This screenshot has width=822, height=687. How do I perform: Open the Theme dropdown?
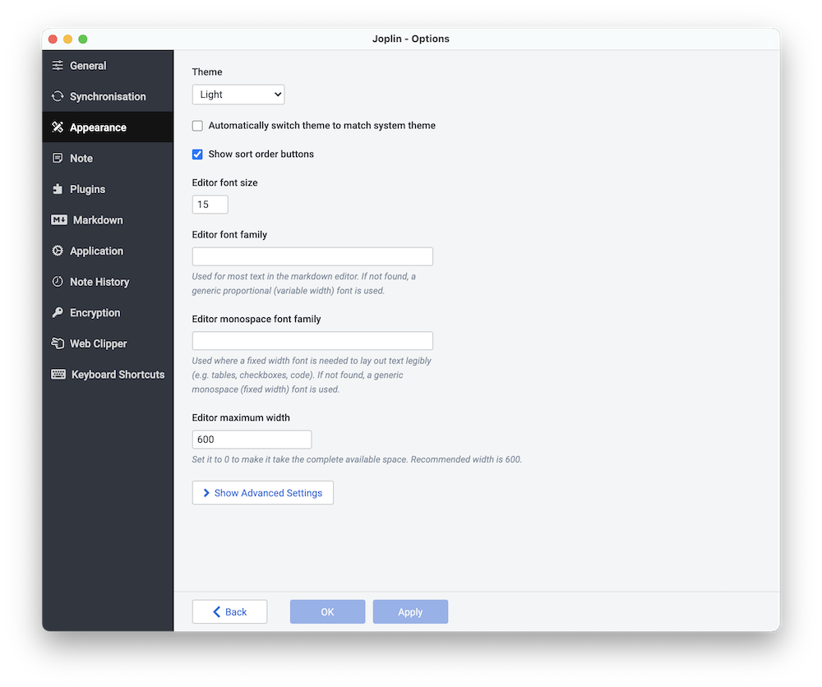pyautogui.click(x=238, y=94)
